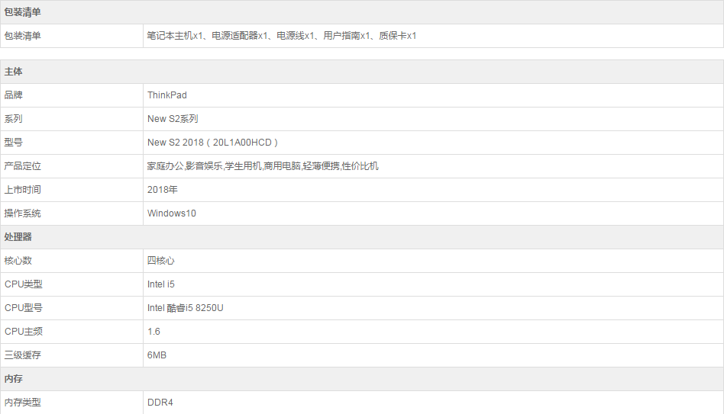
Task: Select the Intel i5 value
Action: [x=160, y=284]
